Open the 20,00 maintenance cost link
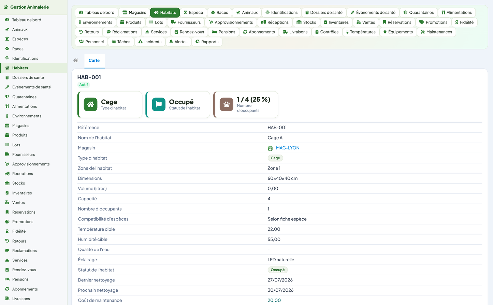493x305 pixels. (274, 300)
